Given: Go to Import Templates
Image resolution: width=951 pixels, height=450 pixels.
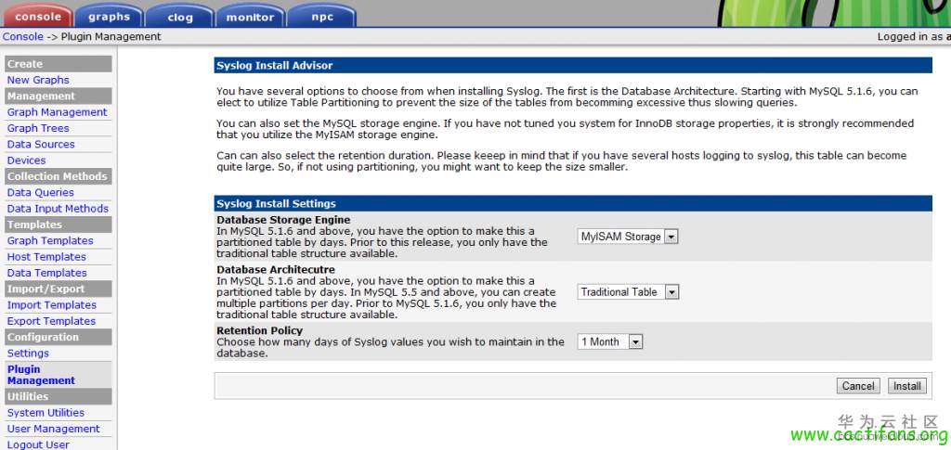Looking at the screenshot, I should click(x=52, y=304).
